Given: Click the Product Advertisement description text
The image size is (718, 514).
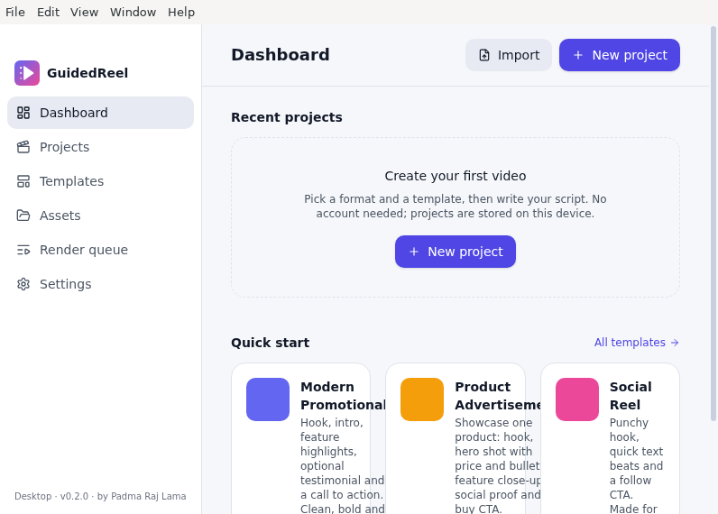Looking at the screenshot, I should click(x=497, y=465).
